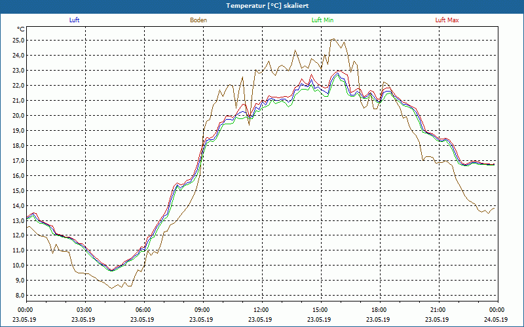Click the 12,0 y-axis value
The height and width of the screenshot is (327, 524).
(19, 235)
